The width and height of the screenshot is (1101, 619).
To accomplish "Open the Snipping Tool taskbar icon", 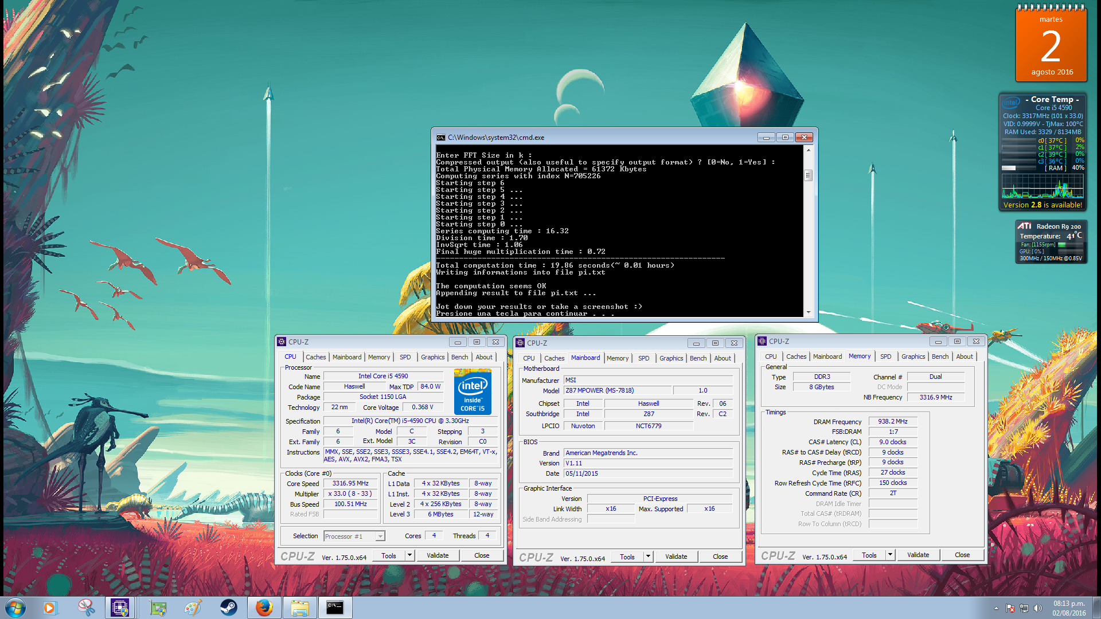I will [x=86, y=608].
